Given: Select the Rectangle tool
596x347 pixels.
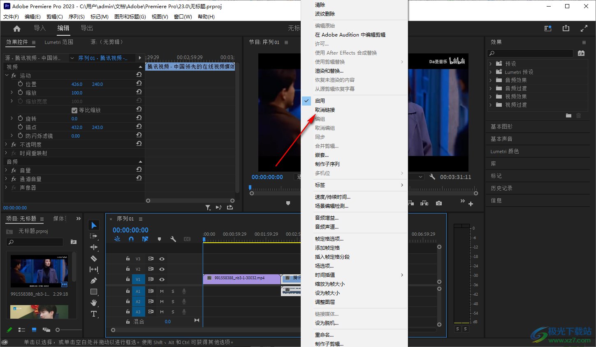Looking at the screenshot, I should pyautogui.click(x=94, y=292).
